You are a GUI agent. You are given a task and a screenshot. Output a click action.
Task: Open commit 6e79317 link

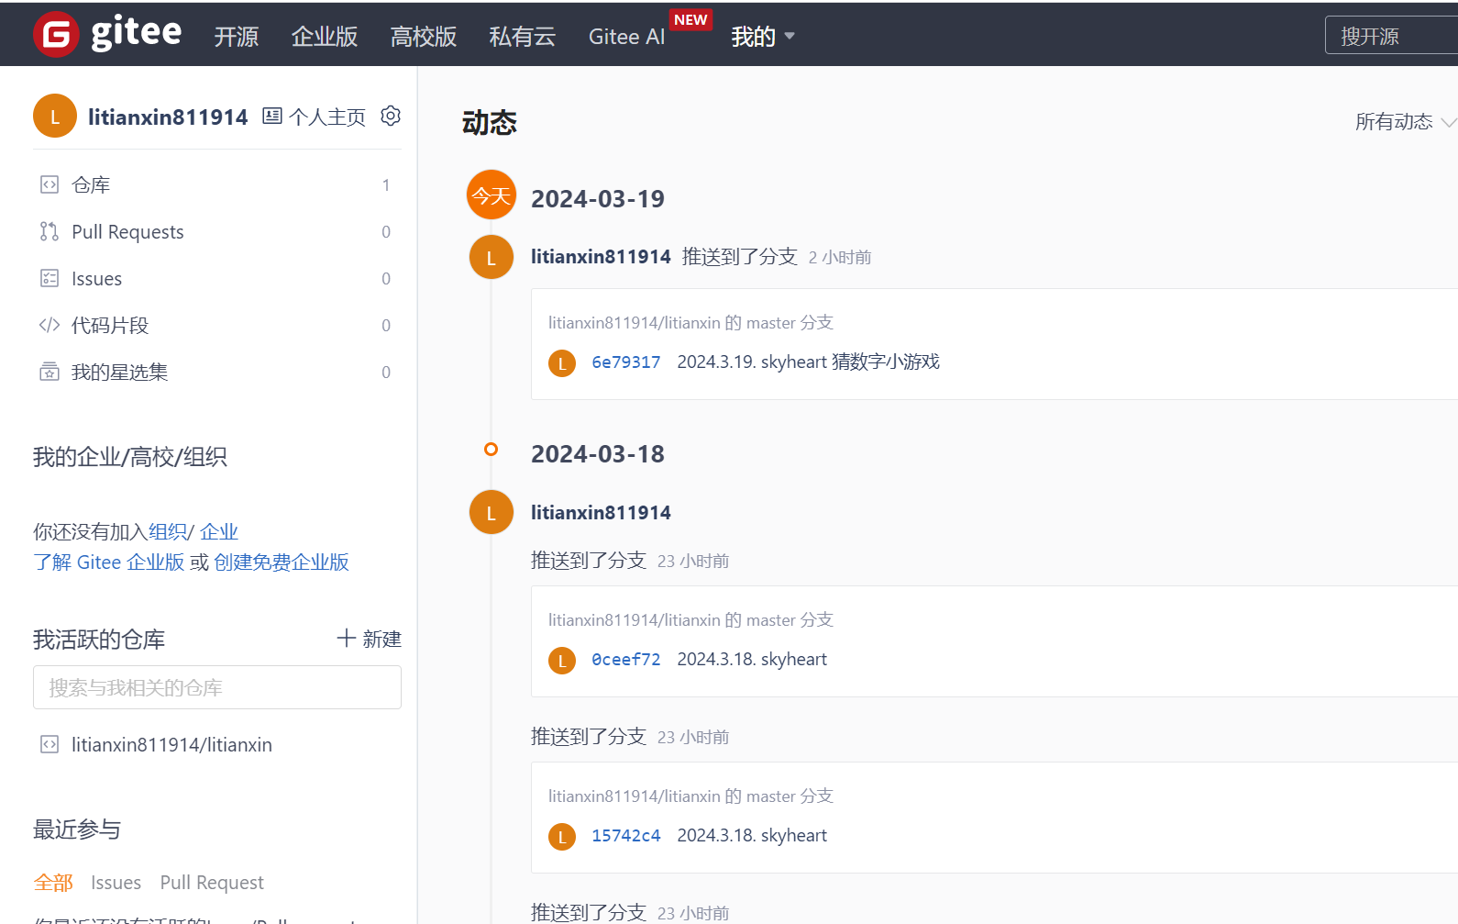(626, 362)
